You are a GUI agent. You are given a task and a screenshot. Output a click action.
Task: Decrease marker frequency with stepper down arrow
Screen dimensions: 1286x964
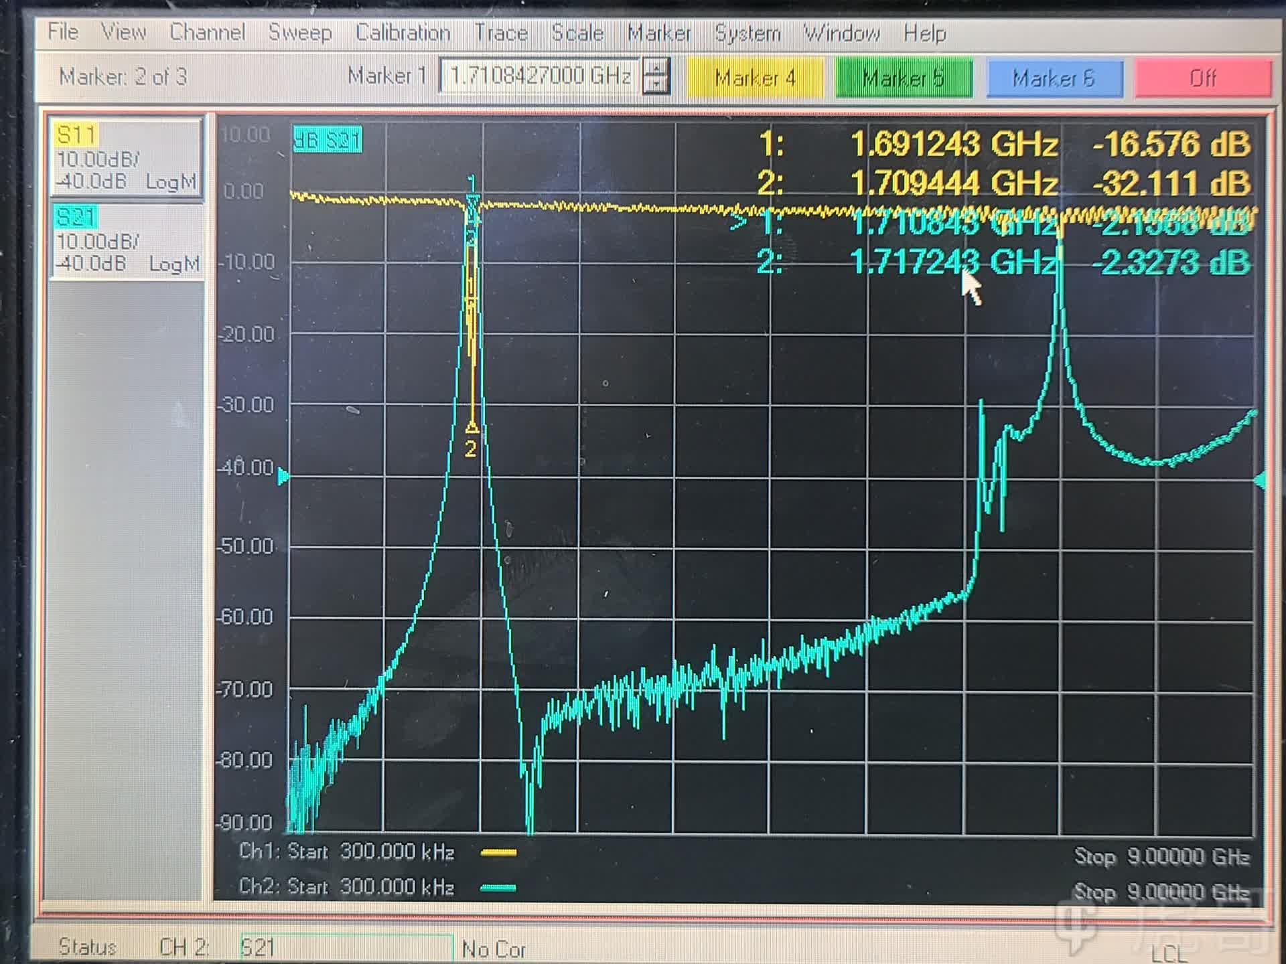(656, 84)
